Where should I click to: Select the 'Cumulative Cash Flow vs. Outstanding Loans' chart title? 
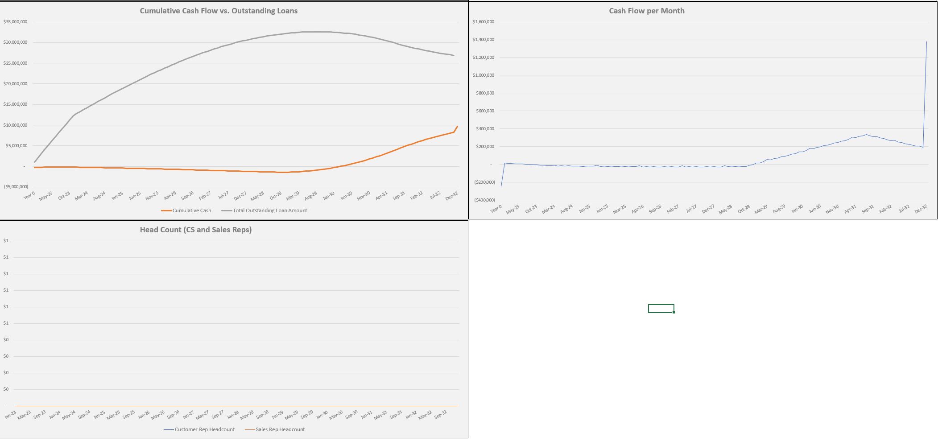pyautogui.click(x=219, y=11)
